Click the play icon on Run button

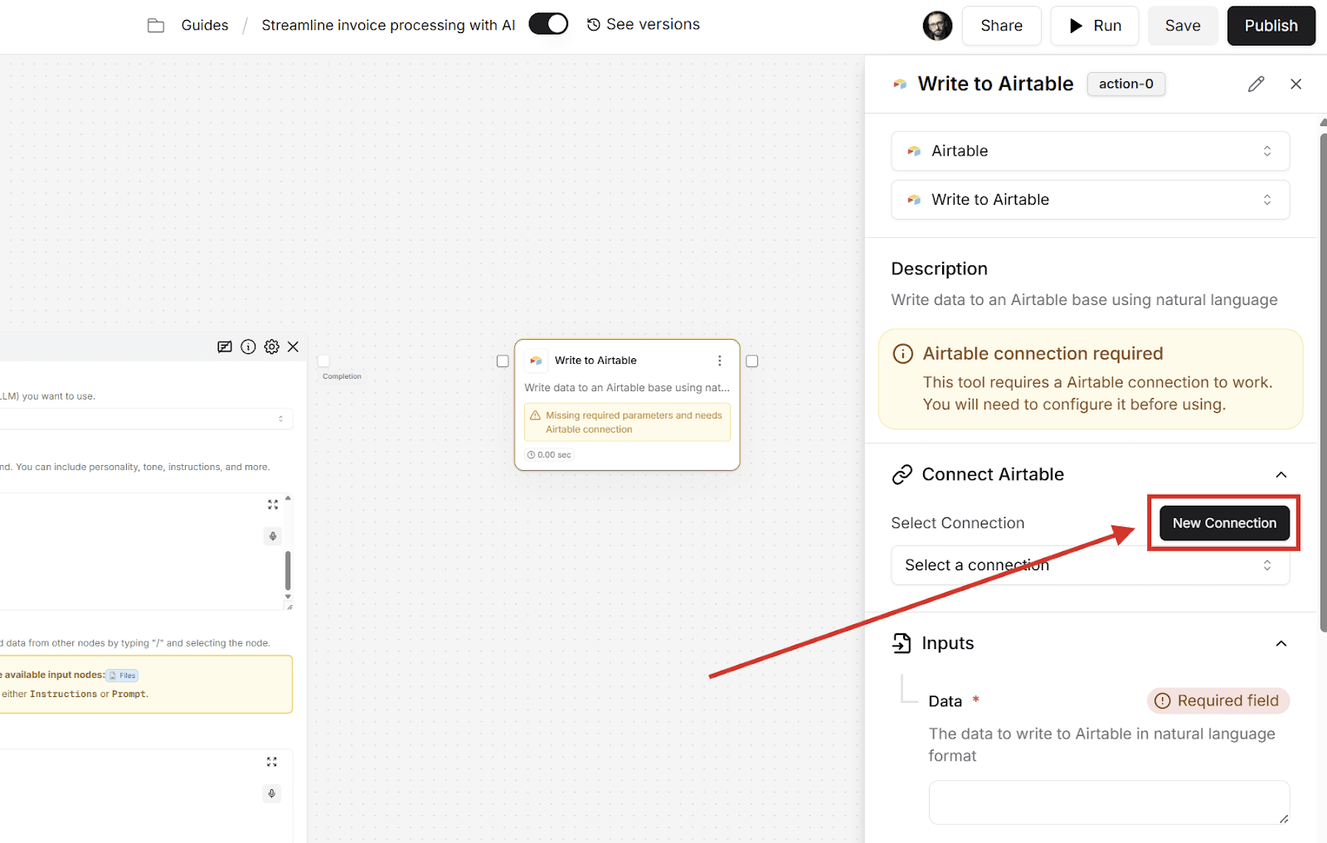pos(1076,26)
